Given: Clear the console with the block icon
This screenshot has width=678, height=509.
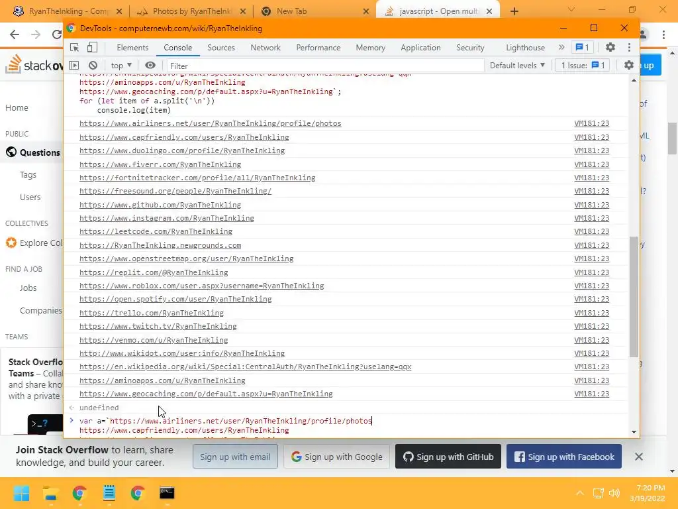Looking at the screenshot, I should point(93,66).
